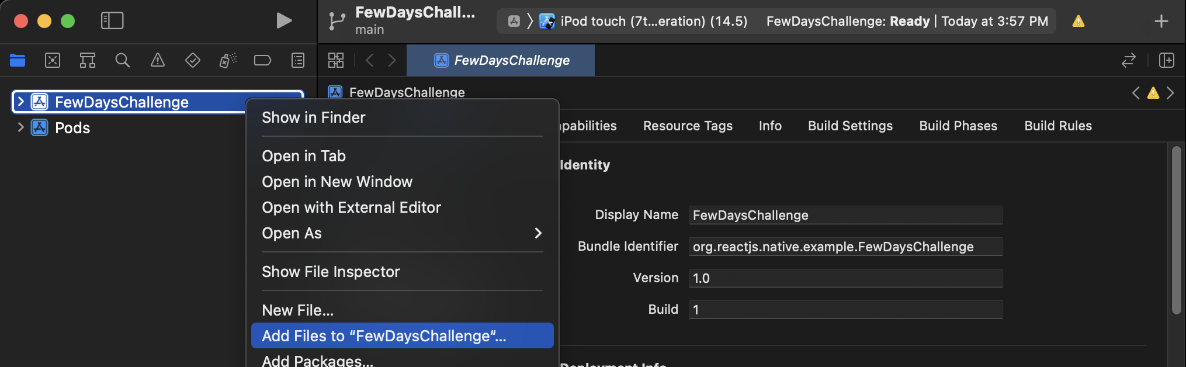Open the Issue navigator triangle icon
This screenshot has width=1186, height=367.
(x=158, y=60)
